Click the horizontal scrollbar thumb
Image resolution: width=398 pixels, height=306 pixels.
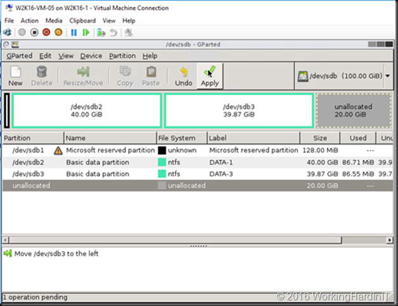coord(176,240)
